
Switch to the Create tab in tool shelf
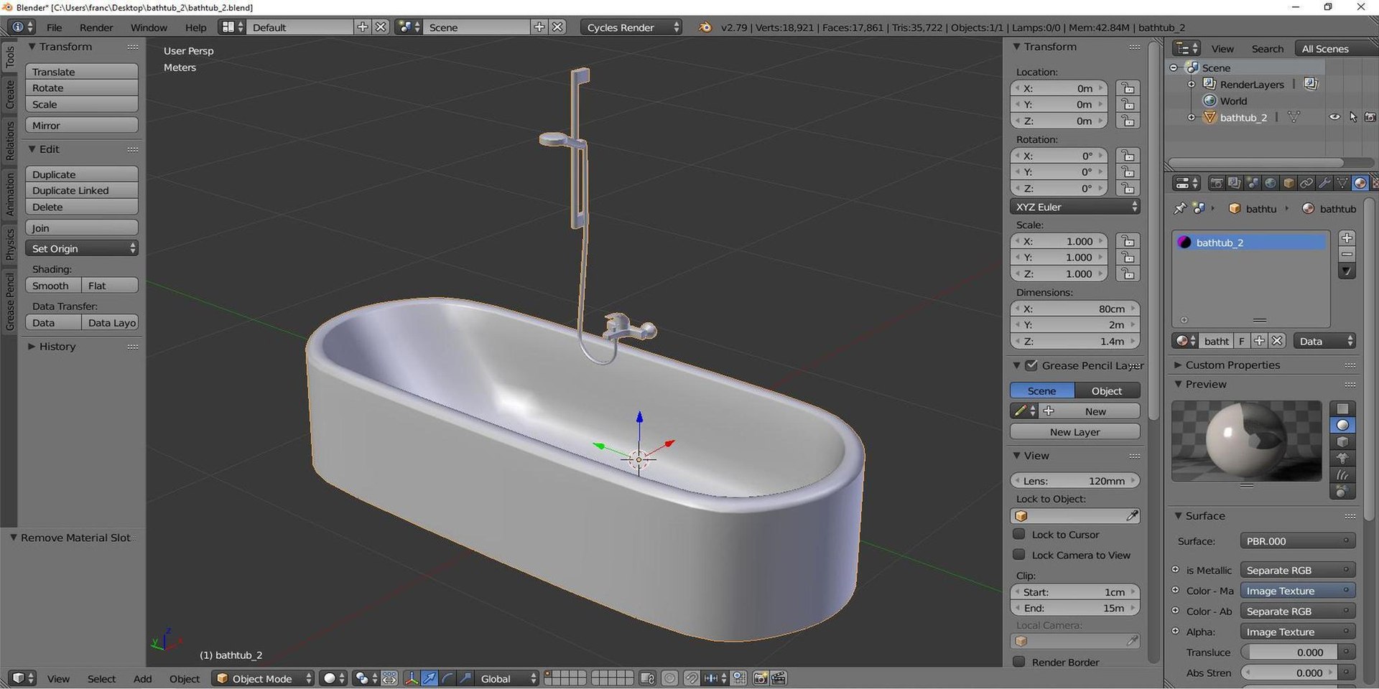pos(10,95)
